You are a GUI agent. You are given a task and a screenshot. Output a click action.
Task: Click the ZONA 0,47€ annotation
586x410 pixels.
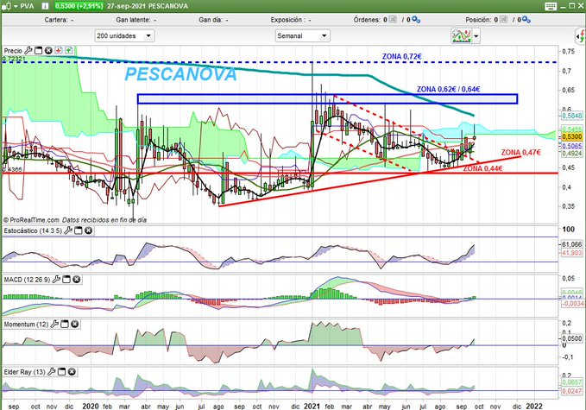520,153
